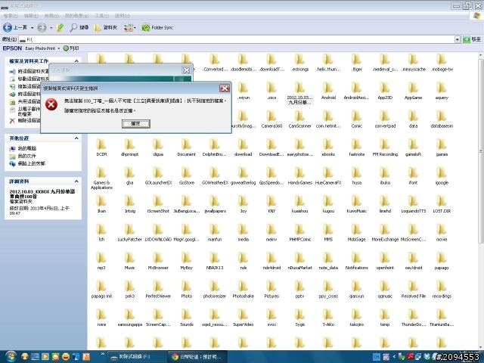Select the mp3 folder

101,261
